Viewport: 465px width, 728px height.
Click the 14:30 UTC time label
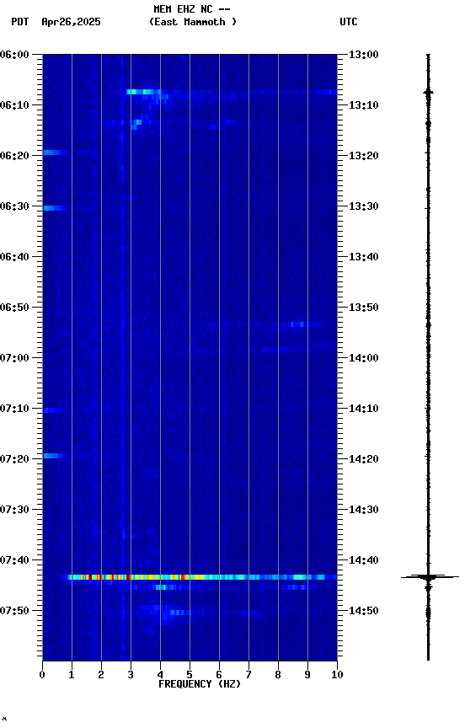click(364, 510)
